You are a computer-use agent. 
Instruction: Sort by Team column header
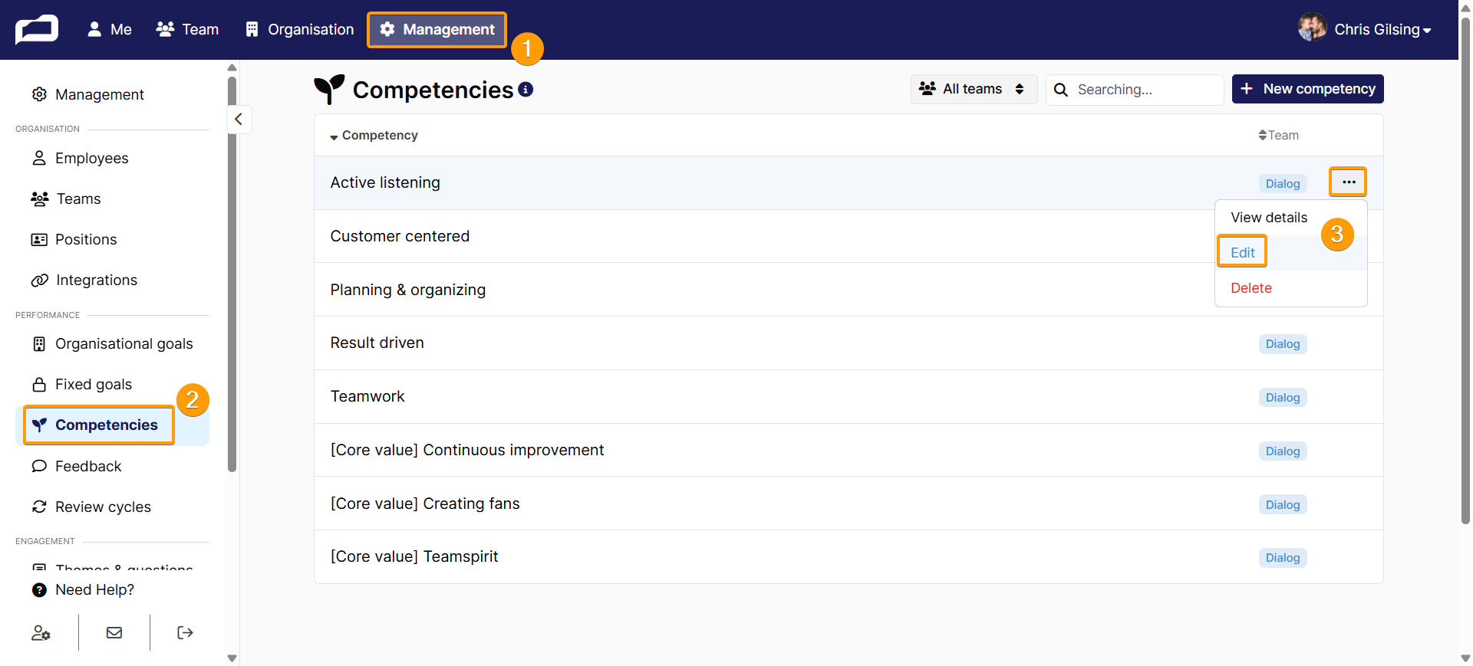coord(1278,135)
